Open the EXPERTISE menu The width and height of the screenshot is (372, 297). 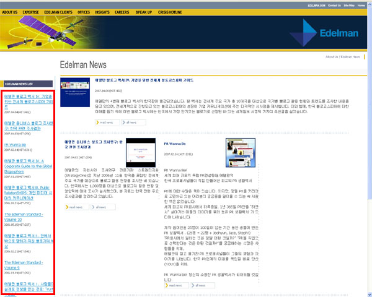coord(30,12)
